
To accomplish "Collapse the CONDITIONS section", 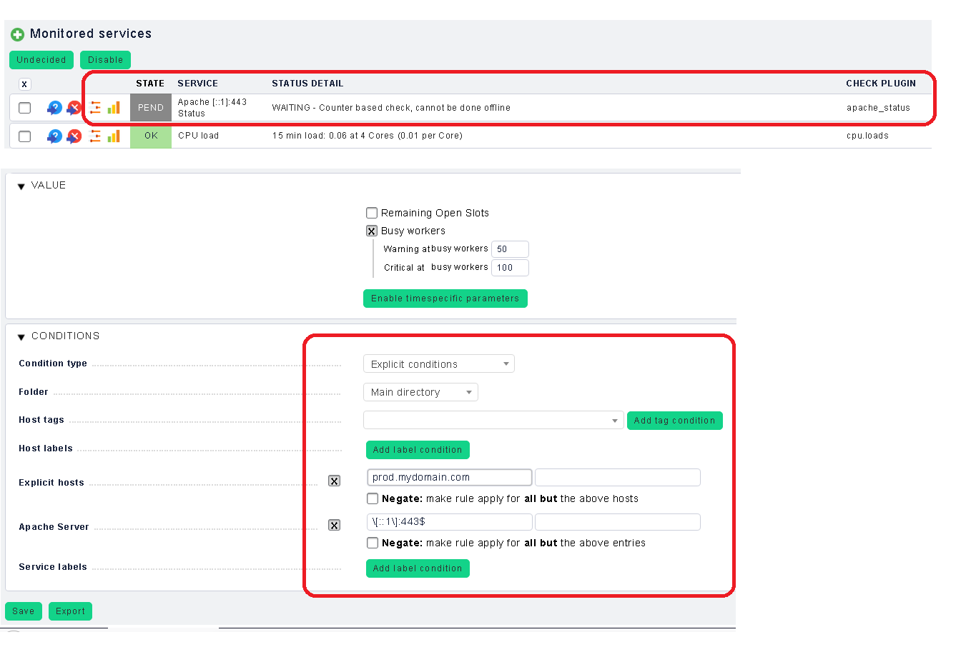I will pyautogui.click(x=21, y=336).
